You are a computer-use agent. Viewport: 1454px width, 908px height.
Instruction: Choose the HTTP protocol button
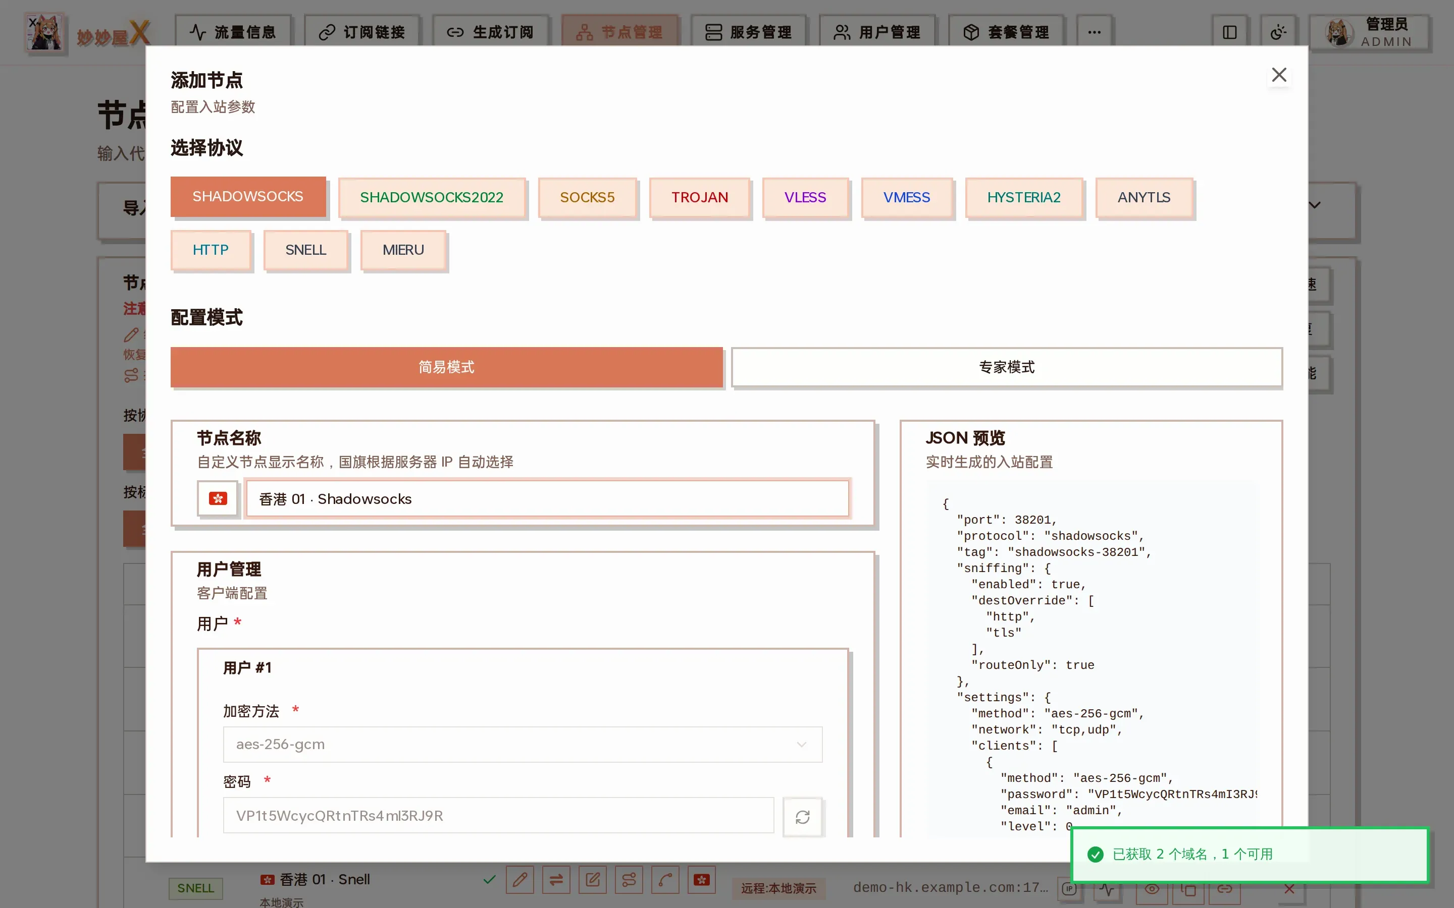[211, 250]
